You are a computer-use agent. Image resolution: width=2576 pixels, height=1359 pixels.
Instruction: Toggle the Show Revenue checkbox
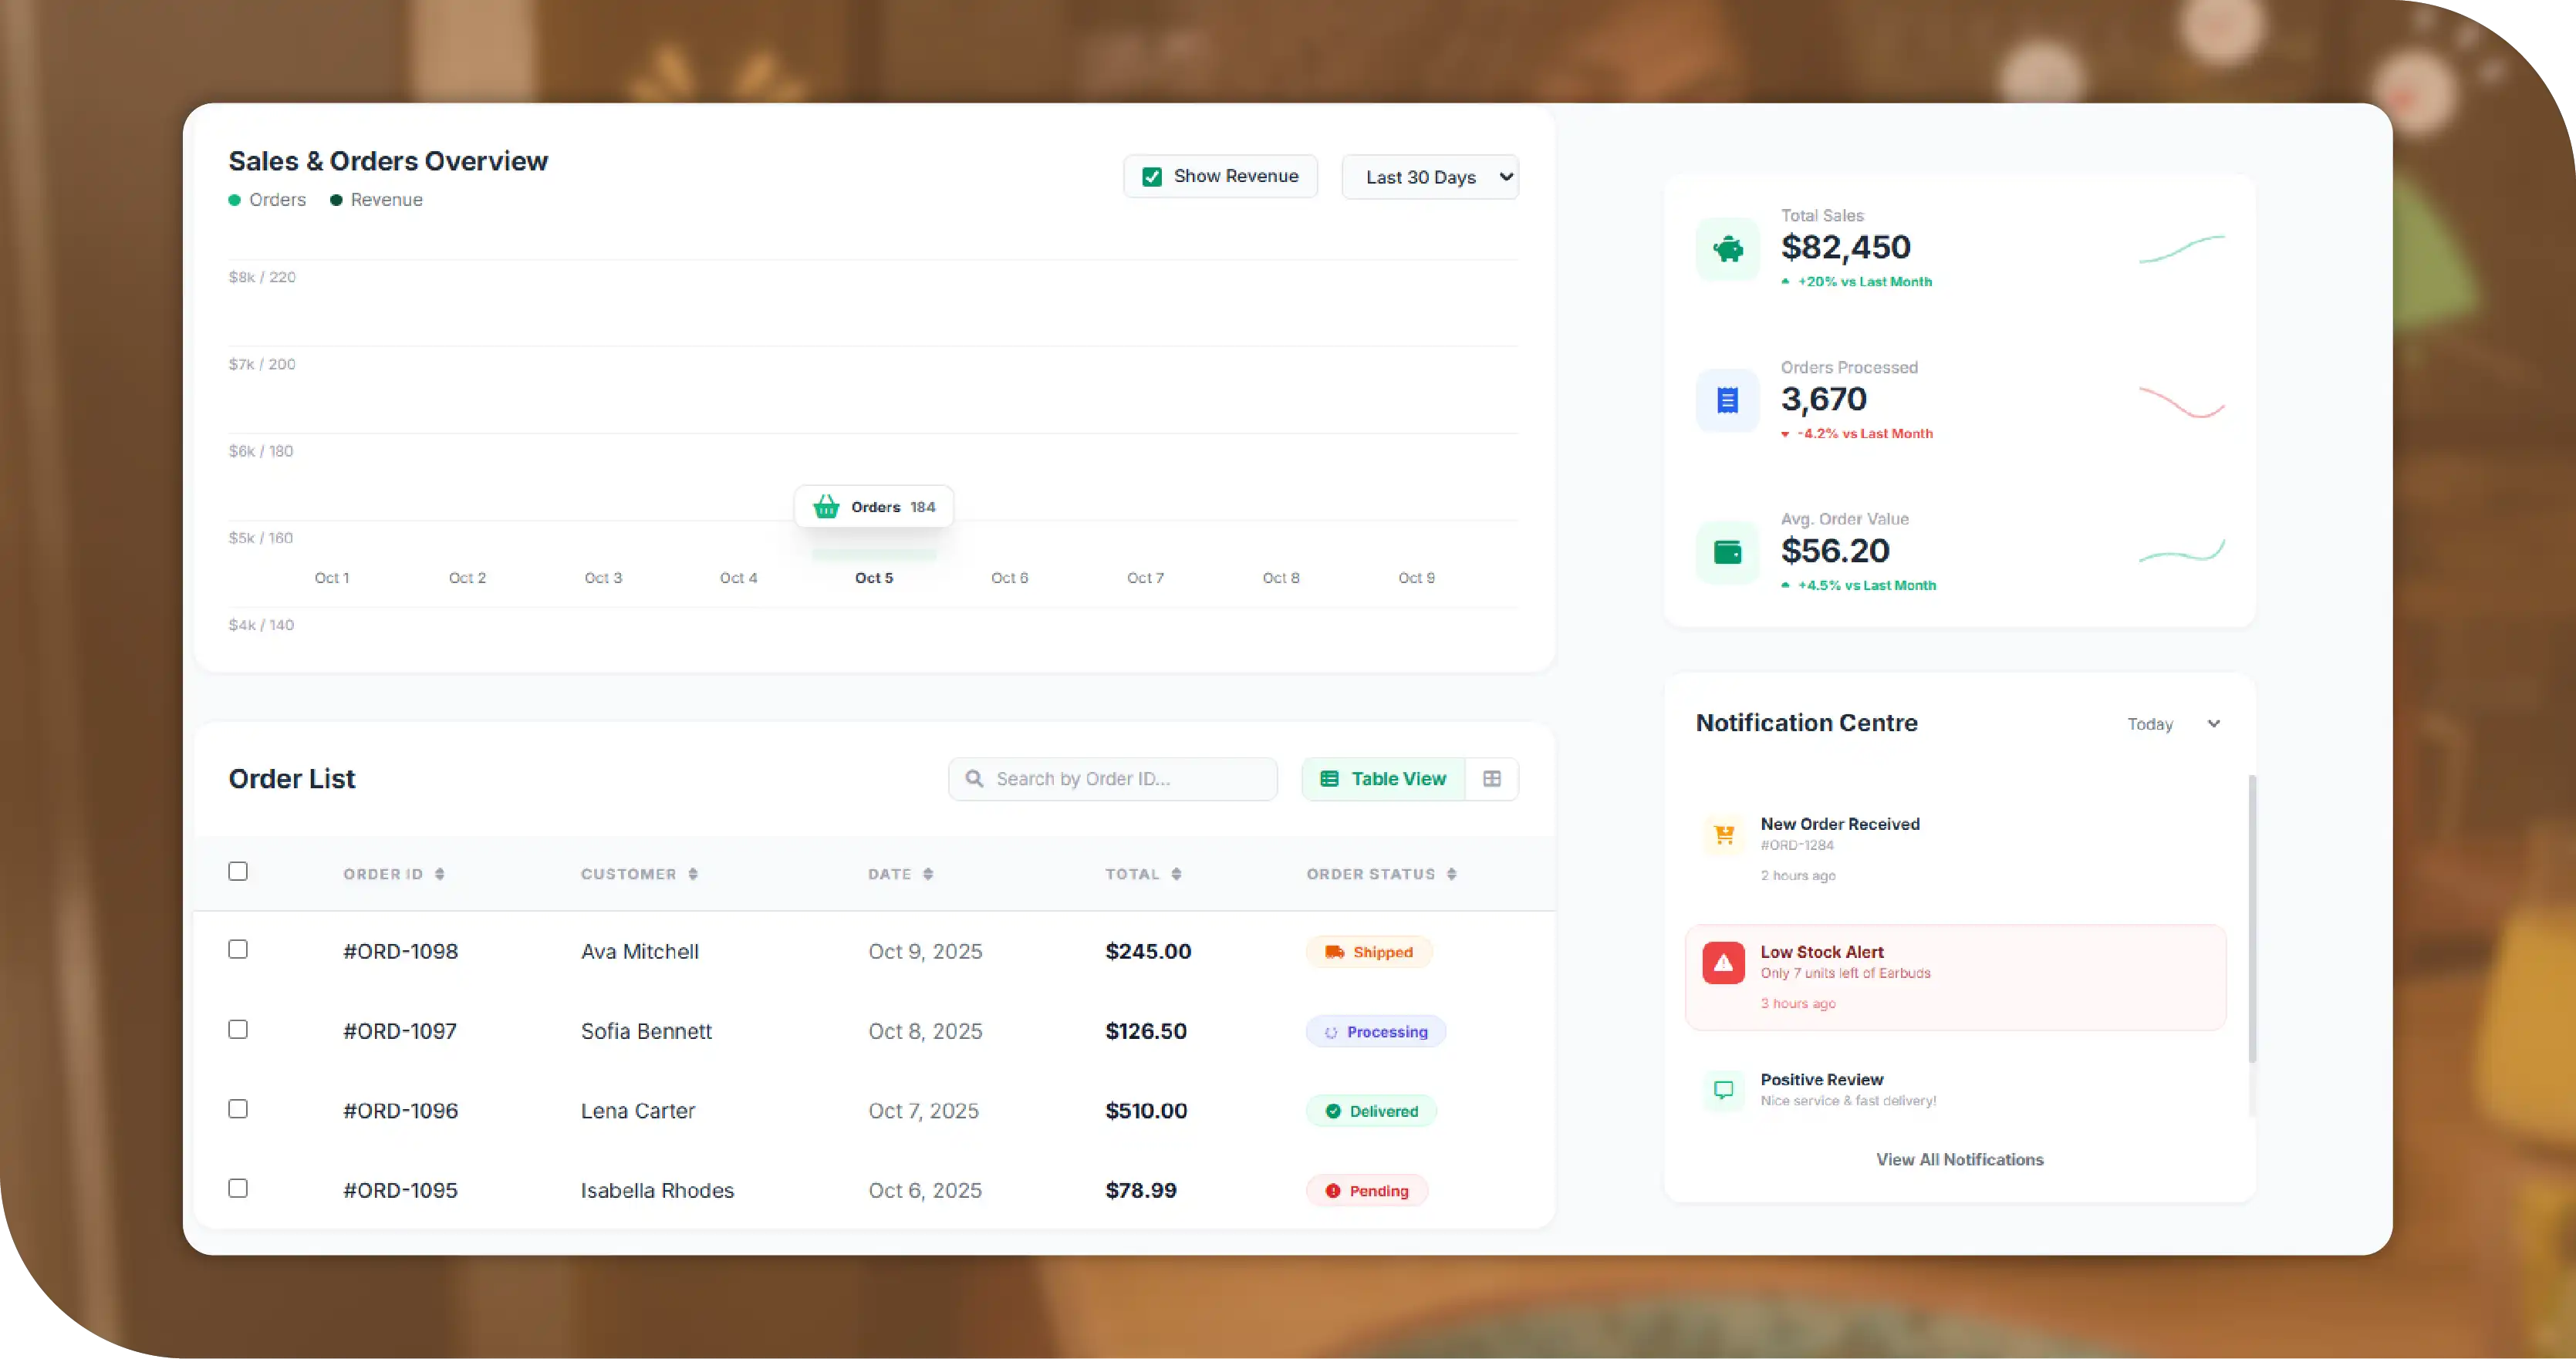point(1152,177)
